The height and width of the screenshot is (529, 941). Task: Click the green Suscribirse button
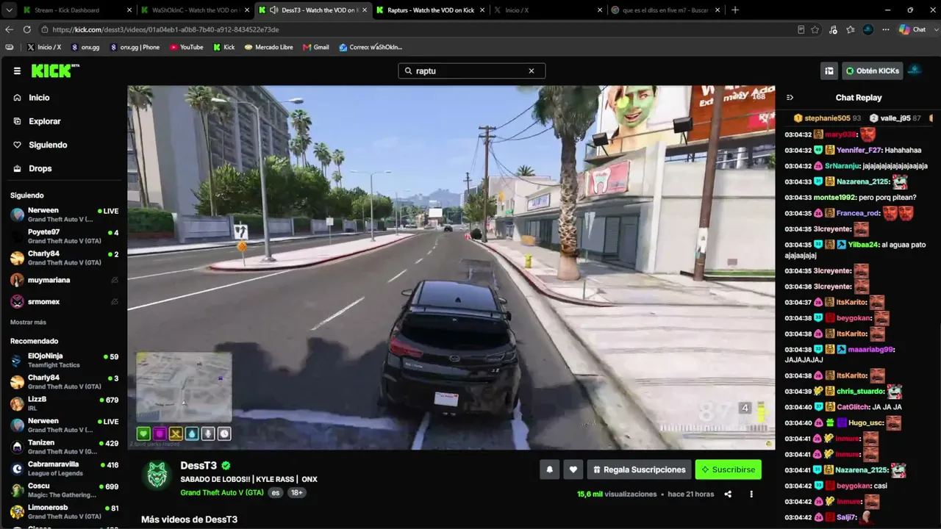point(729,469)
